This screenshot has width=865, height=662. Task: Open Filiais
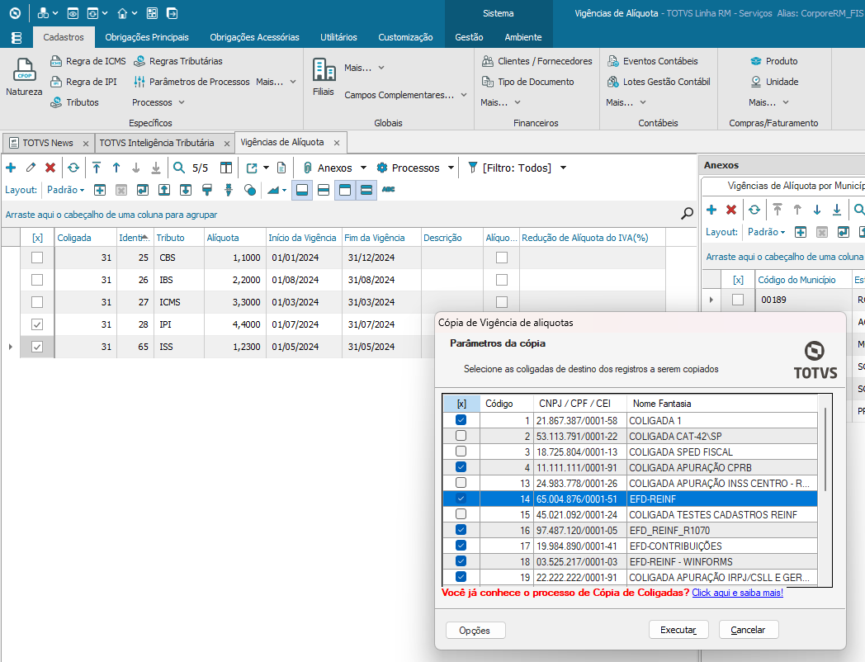324,77
